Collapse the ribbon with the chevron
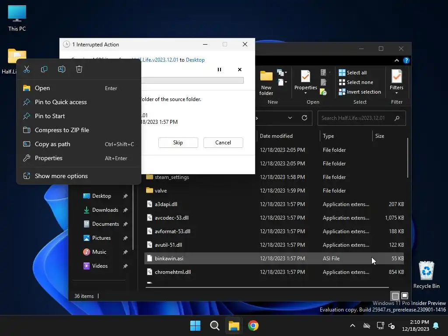This screenshot has height=336, width=448. click(x=396, y=60)
